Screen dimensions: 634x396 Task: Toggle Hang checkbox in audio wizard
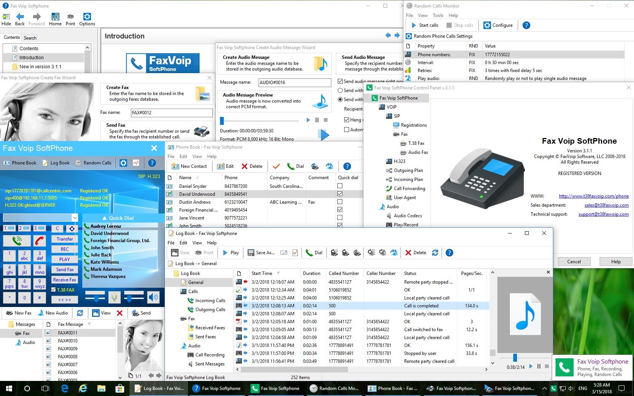pyautogui.click(x=346, y=120)
